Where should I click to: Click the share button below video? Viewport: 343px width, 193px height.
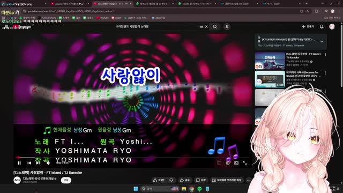tap(184, 180)
